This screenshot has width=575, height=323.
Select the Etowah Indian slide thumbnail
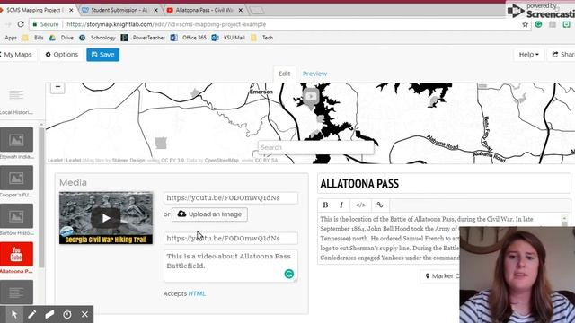click(16, 140)
